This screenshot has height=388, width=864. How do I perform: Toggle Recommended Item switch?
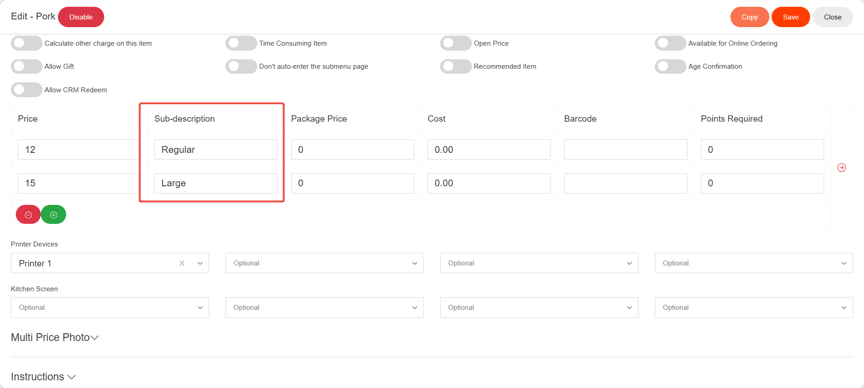pos(456,66)
